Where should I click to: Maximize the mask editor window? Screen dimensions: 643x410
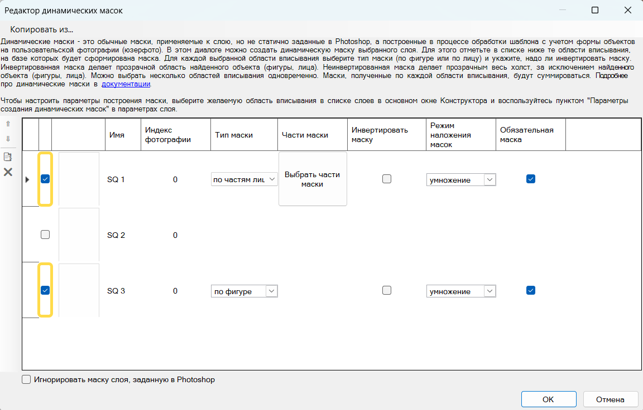tap(595, 10)
